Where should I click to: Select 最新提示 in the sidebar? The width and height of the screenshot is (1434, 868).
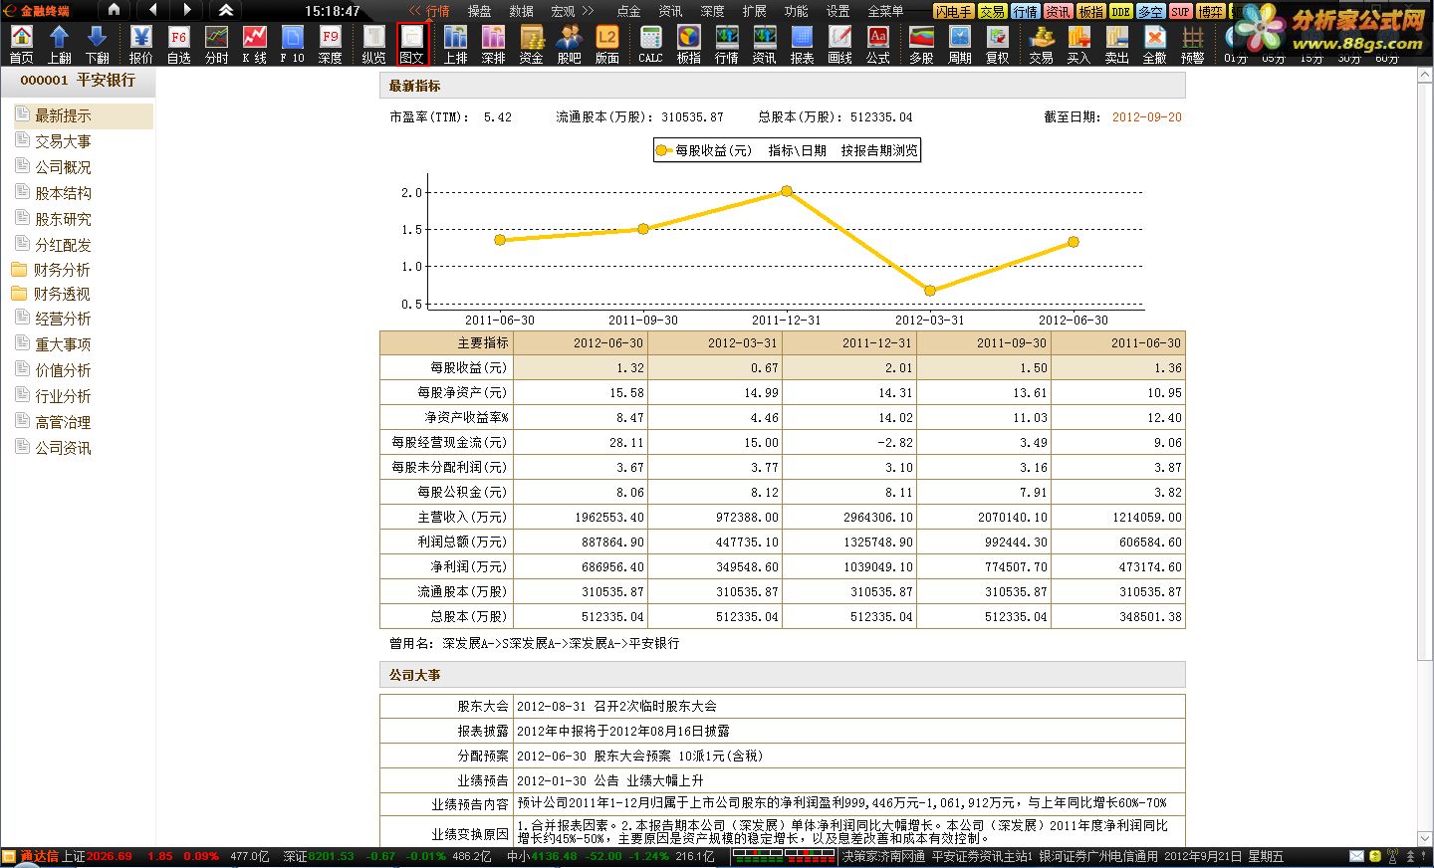tap(85, 115)
